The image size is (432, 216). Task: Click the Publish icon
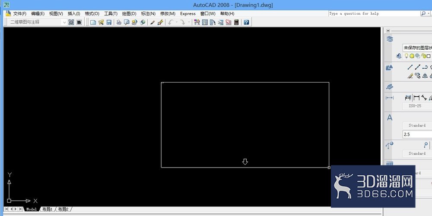pos(134,22)
